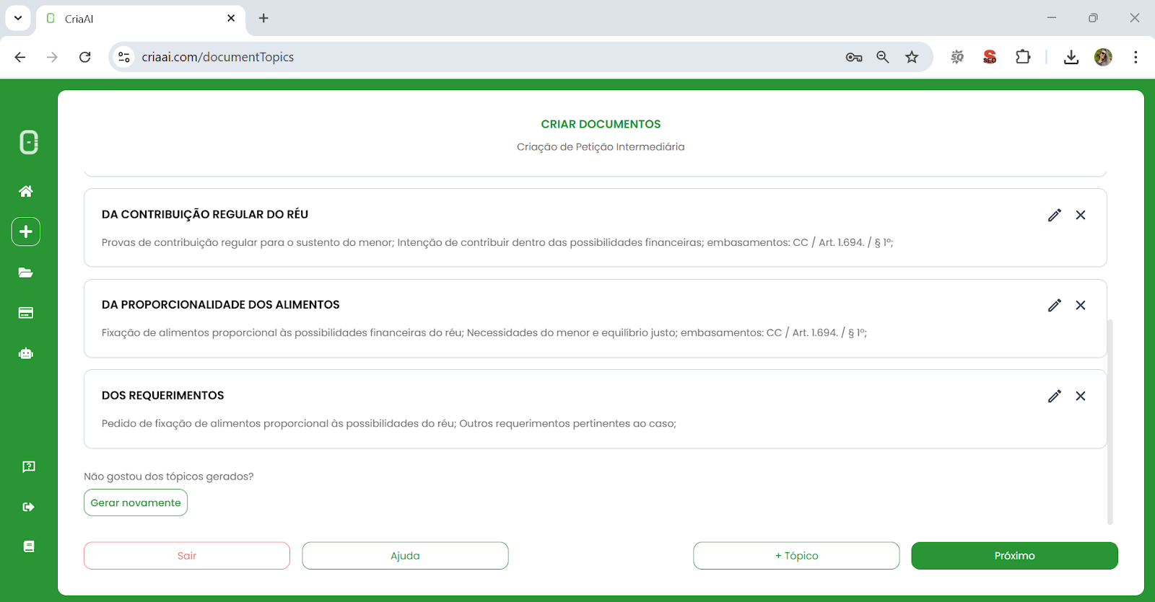Click the logout icon in sidebar

click(28, 507)
